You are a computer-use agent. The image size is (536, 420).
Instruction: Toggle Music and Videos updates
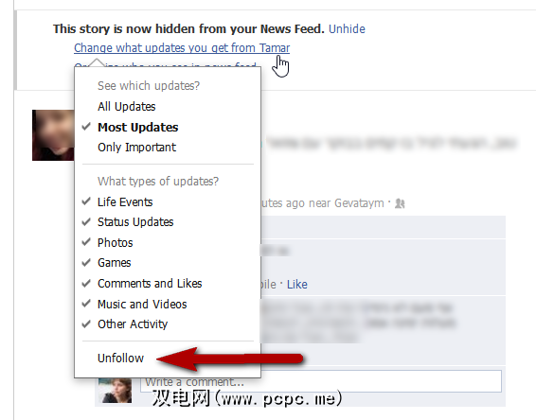click(x=142, y=304)
